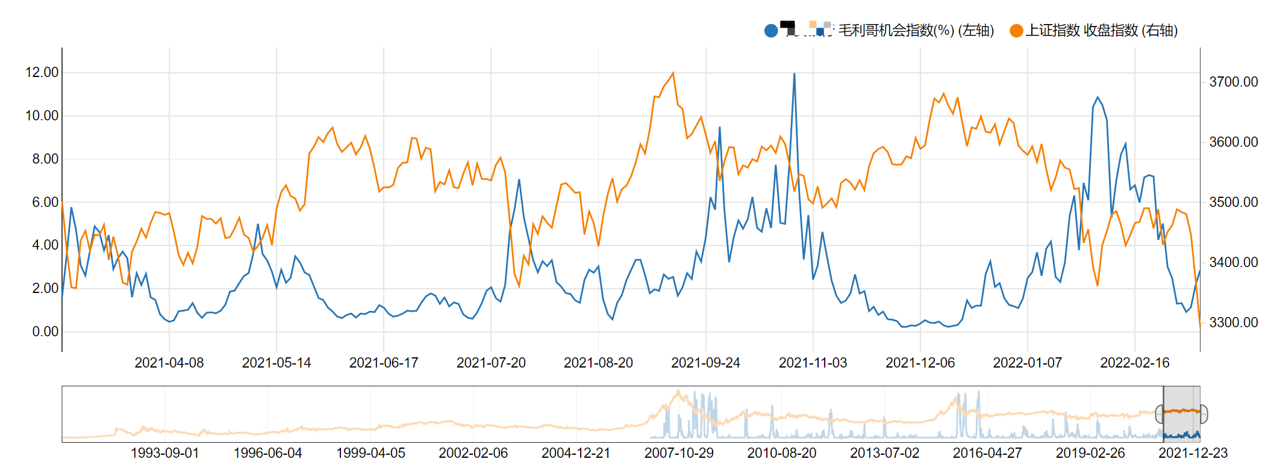This screenshot has height=468, width=1271.
Task: Click the 3600.00 right axis value
Action: [1234, 142]
